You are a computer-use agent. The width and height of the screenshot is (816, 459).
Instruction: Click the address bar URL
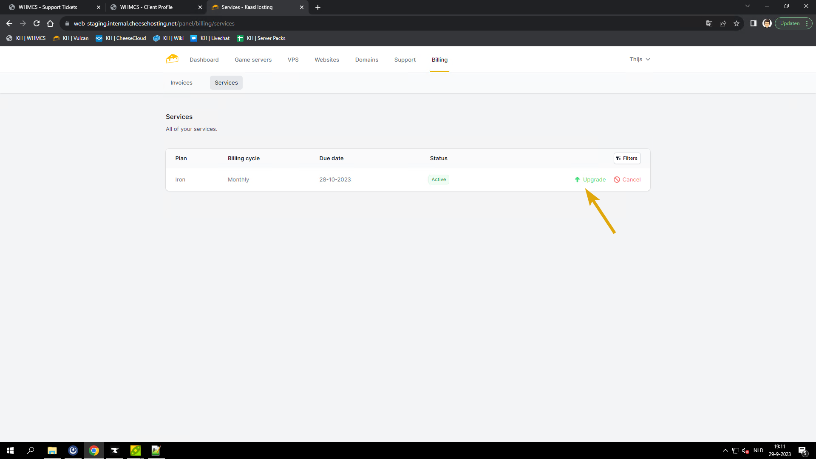154,23
